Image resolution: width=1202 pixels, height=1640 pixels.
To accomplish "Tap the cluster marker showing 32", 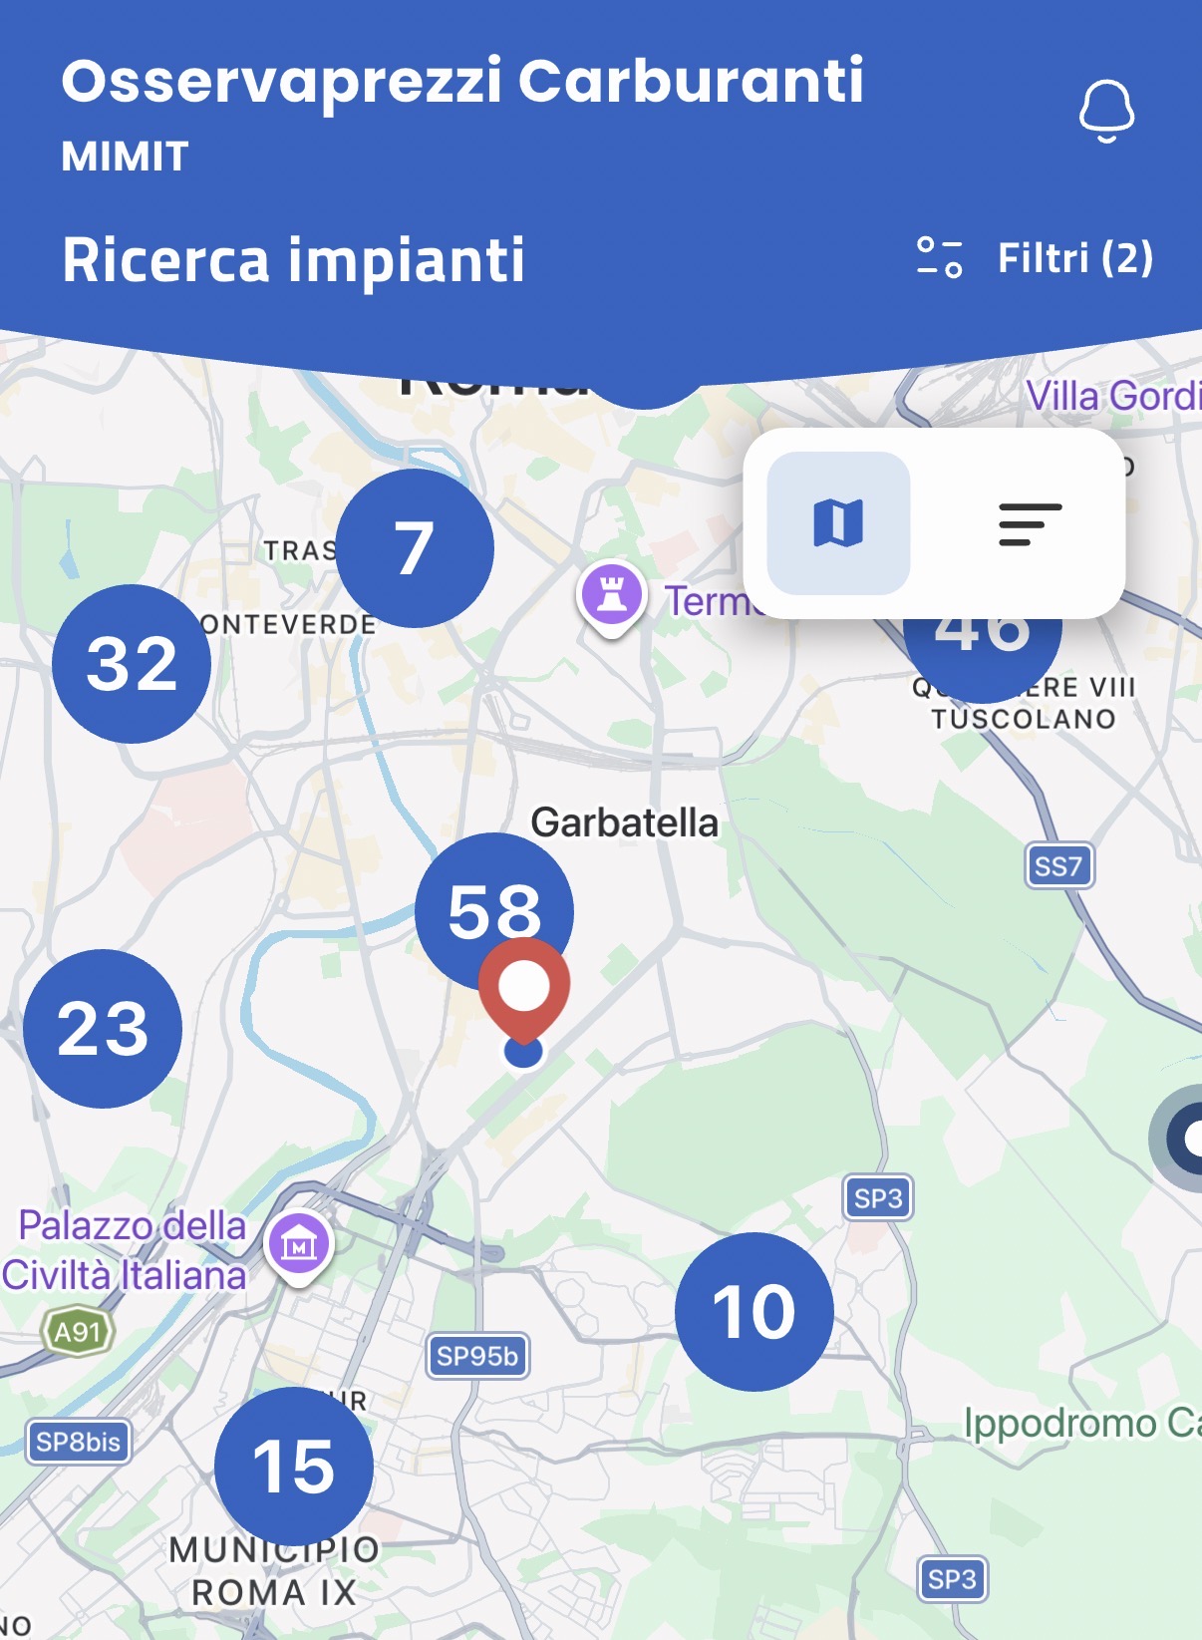I will [x=132, y=663].
